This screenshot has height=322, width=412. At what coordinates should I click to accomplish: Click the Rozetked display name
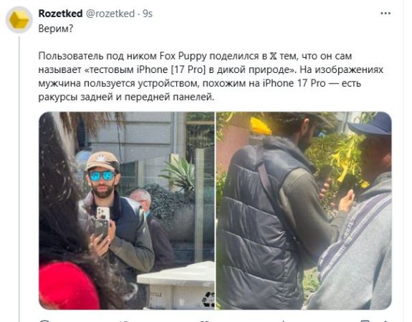point(60,14)
